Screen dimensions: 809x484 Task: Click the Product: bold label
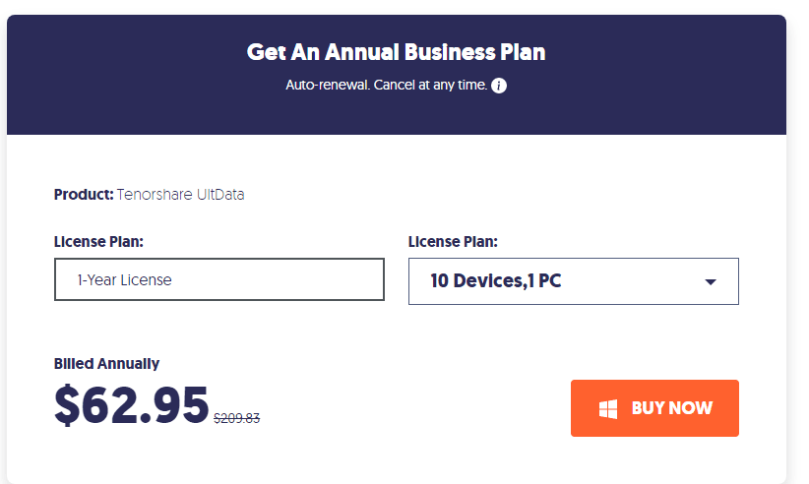coord(84,195)
